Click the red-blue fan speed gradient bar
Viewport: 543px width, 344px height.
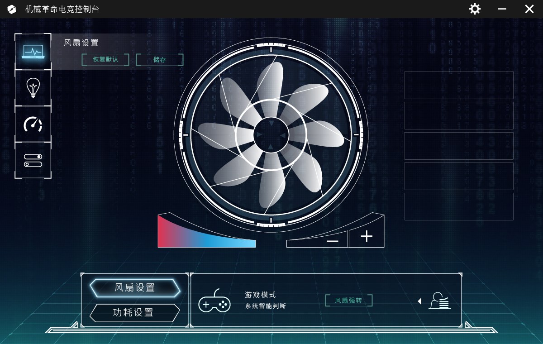(206, 231)
